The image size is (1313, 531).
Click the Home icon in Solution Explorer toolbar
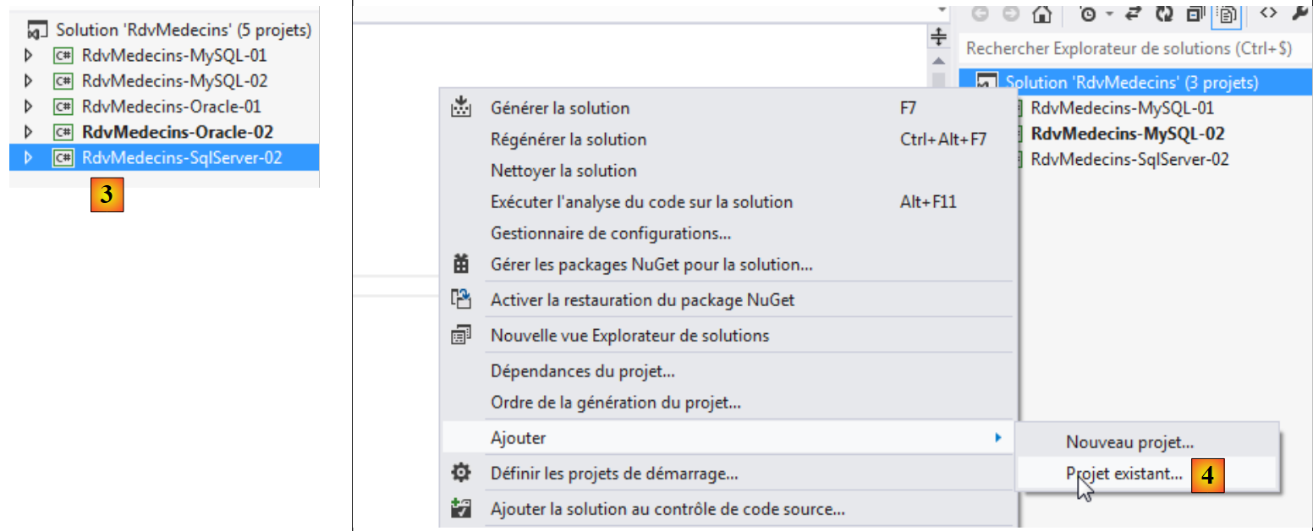pos(1042,14)
